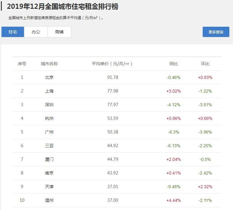Click year-on-year value -6.13%
The height and width of the screenshot is (210, 233).
(174, 146)
